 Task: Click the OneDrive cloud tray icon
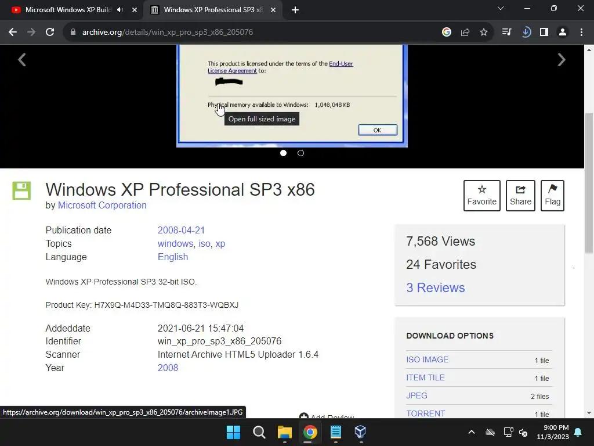pyautogui.click(x=490, y=432)
